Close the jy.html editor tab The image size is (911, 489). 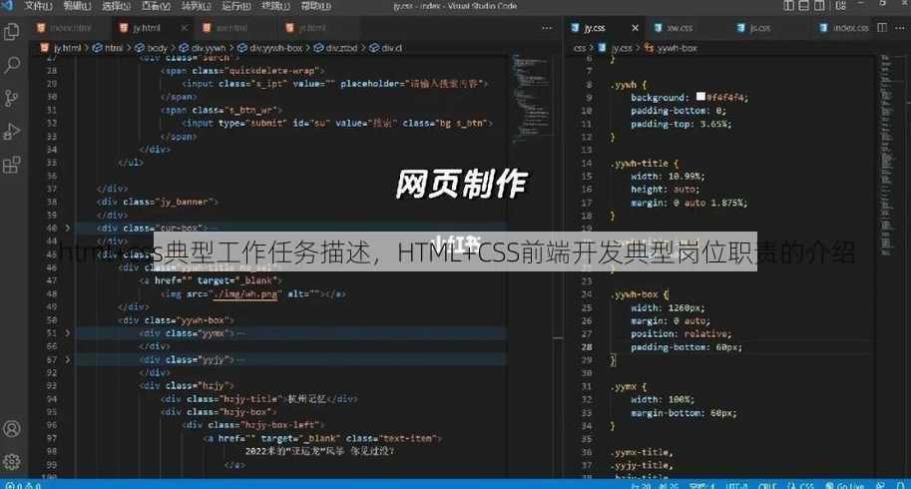(185, 27)
